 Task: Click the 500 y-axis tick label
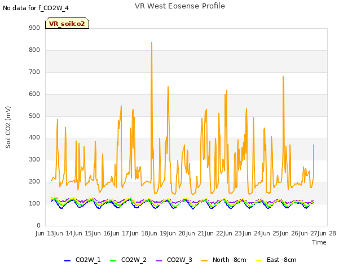pos(34,116)
